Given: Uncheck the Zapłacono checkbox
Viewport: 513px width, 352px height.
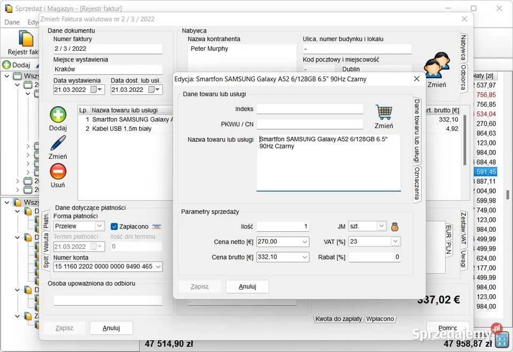Looking at the screenshot, I should (114, 226).
